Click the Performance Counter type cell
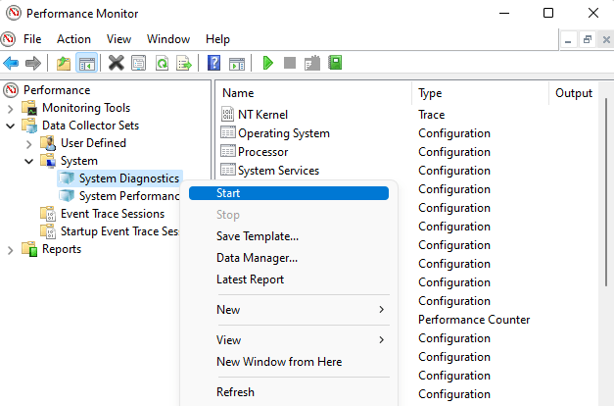 [474, 320]
